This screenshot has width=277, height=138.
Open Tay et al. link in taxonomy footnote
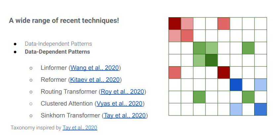tap(79, 127)
